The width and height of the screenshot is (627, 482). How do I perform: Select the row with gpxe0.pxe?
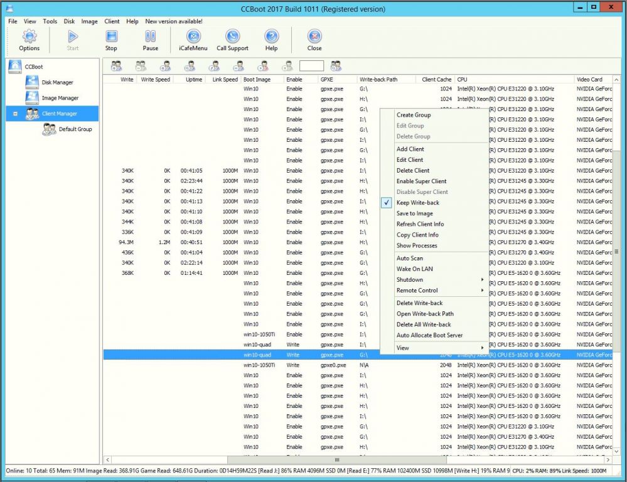tap(358, 365)
